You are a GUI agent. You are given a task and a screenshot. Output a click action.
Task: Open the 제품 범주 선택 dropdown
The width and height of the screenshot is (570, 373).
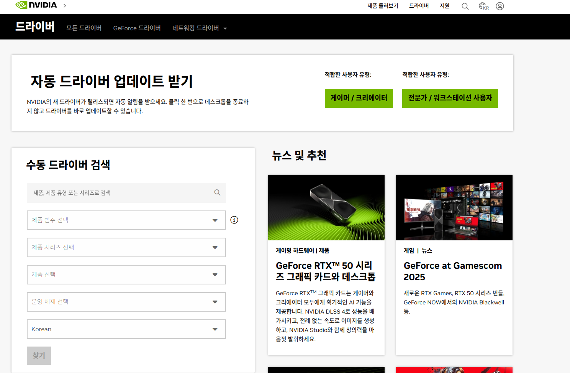pyautogui.click(x=126, y=220)
